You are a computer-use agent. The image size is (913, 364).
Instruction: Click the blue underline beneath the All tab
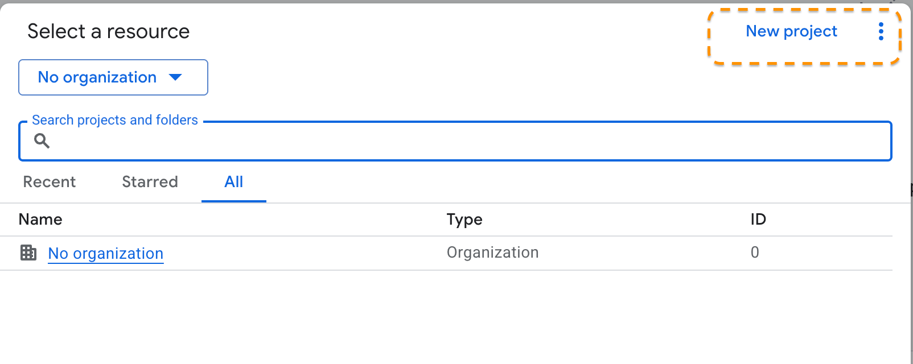pos(233,201)
